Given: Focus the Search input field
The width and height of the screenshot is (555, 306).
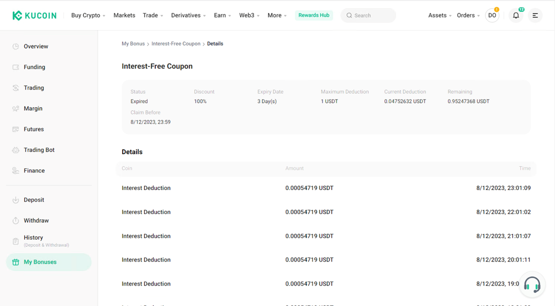Looking at the screenshot, I should 368,16.
